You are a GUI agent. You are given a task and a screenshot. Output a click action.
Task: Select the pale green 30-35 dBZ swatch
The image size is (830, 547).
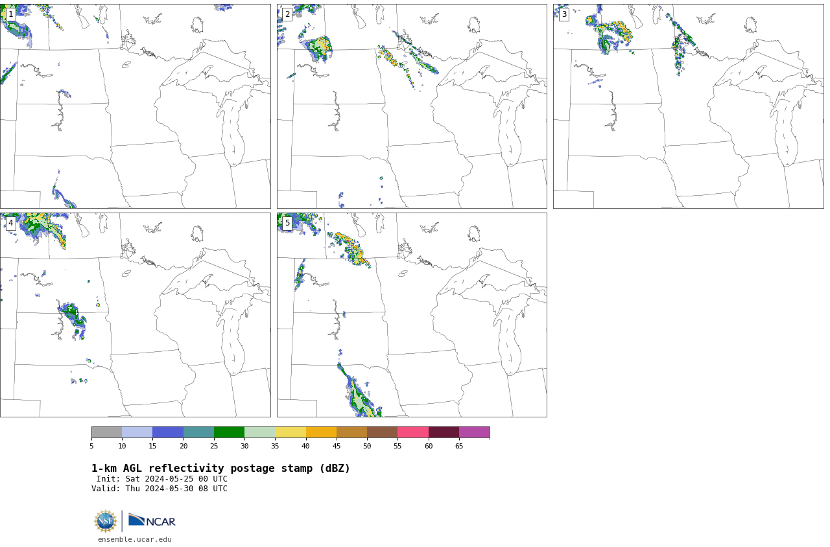(259, 432)
